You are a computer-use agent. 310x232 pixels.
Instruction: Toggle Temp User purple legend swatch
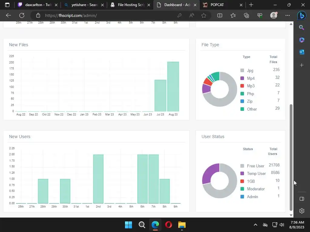pos(242,173)
